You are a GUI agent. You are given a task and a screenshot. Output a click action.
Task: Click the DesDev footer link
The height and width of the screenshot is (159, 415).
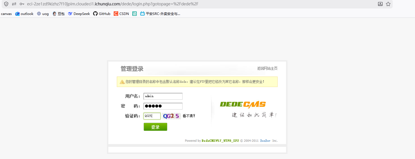[x=265, y=141]
